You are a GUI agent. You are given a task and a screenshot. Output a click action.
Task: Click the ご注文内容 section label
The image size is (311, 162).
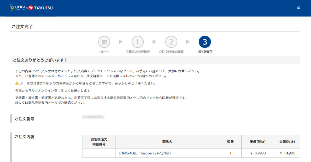click(25, 137)
